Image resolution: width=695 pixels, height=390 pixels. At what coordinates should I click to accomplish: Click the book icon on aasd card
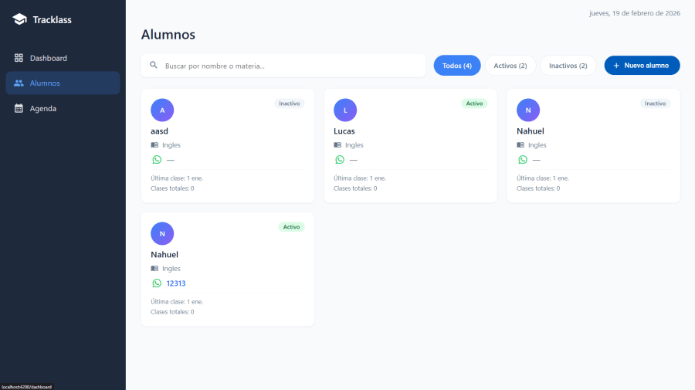pos(154,145)
